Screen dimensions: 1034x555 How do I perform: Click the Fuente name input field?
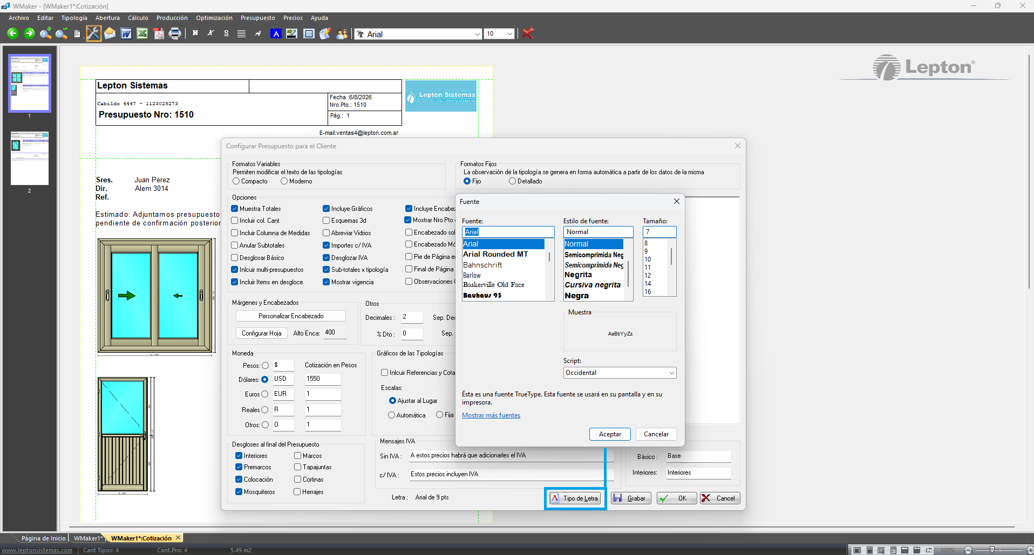click(508, 232)
